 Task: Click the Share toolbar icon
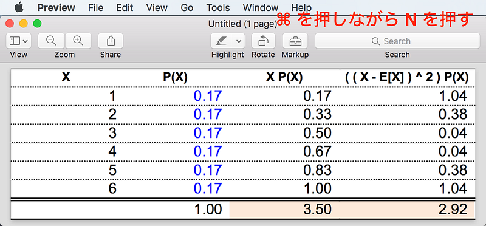(111, 41)
